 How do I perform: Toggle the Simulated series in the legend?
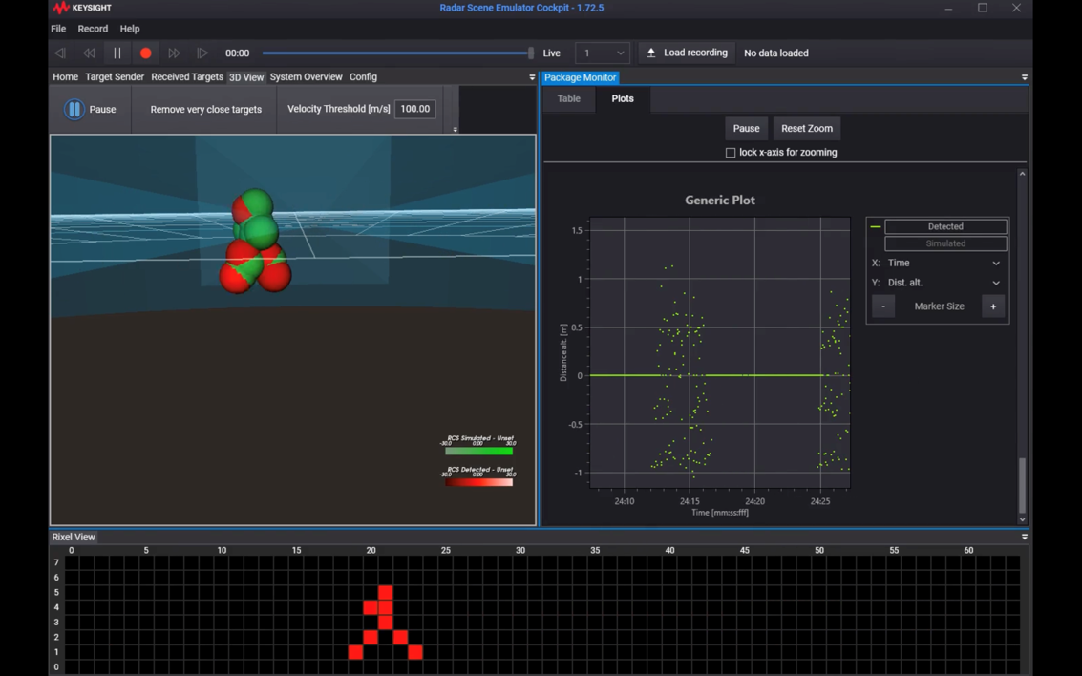coord(944,243)
